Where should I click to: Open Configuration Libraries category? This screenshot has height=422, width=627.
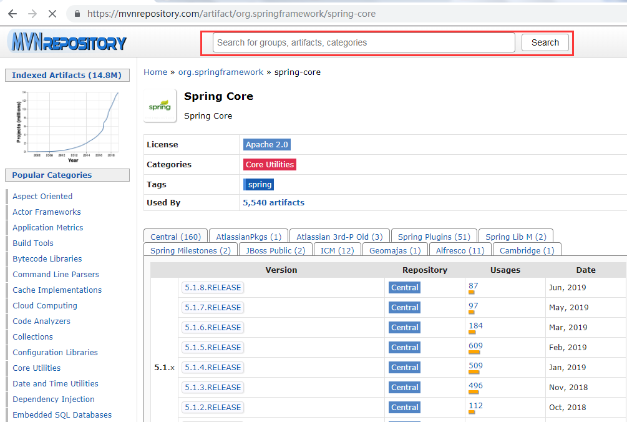coord(55,353)
